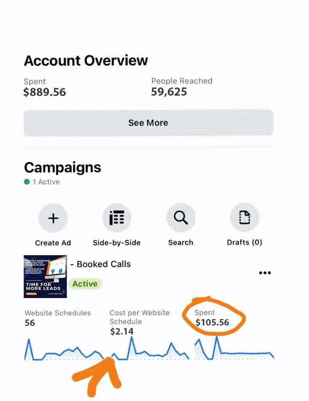Open the three-dot campaign options menu
This screenshot has height=401, width=309.
pyautogui.click(x=265, y=273)
